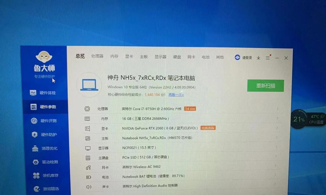The image size is (326, 195).
Task: Click the 主硬盘 disk icon
Action: (x=88, y=158)
